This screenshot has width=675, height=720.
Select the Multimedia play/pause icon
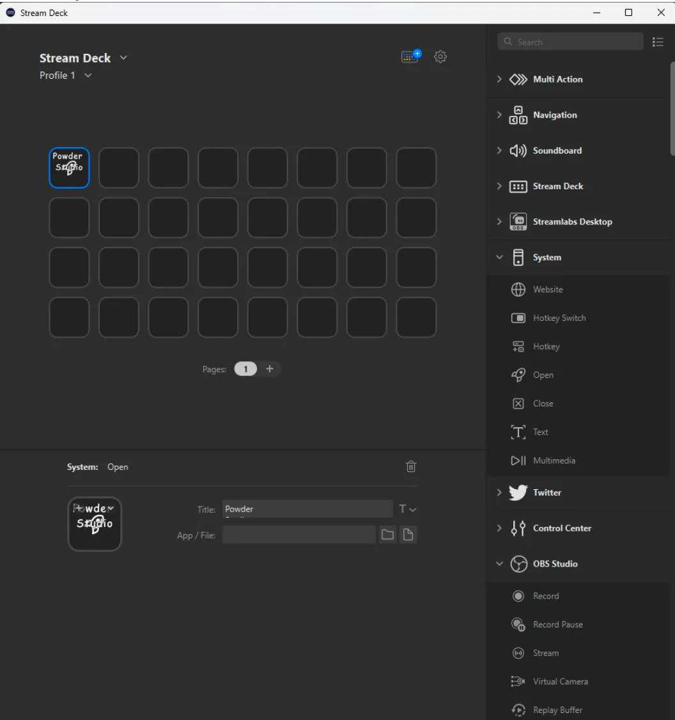(x=518, y=460)
